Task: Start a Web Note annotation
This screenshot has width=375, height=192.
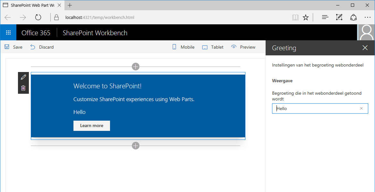Action: pyautogui.click(x=339, y=17)
